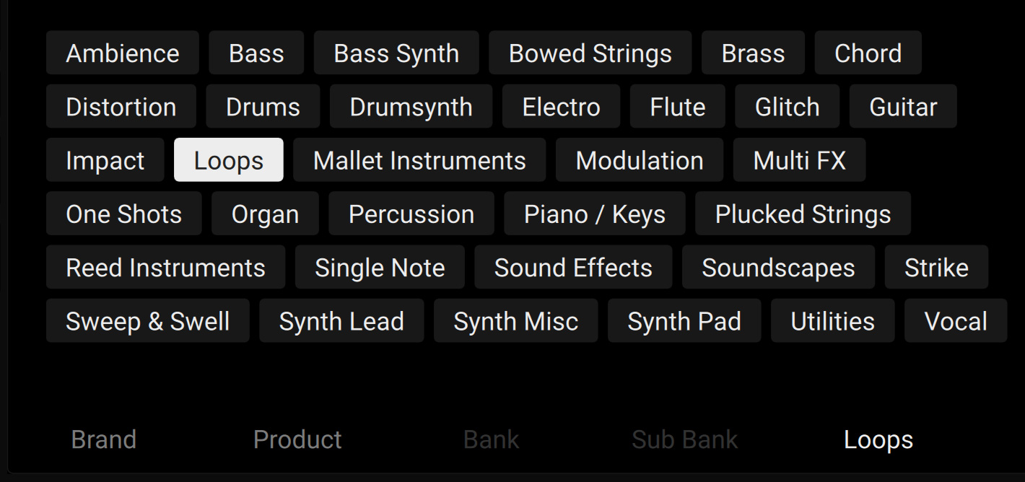Enable the Bass Synth tag
The height and width of the screenshot is (482, 1025).
pos(396,53)
